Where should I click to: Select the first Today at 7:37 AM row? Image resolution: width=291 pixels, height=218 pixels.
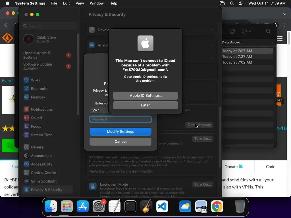coord(248,51)
